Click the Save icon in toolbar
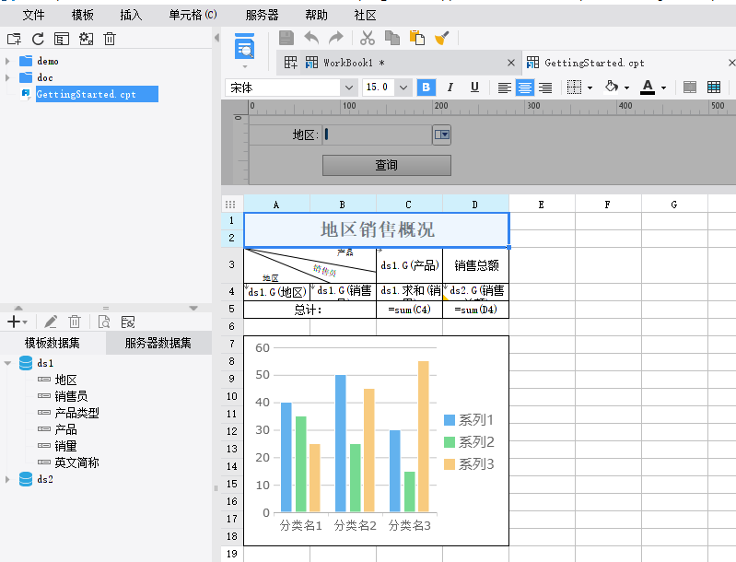This screenshot has width=736, height=562. tap(286, 38)
